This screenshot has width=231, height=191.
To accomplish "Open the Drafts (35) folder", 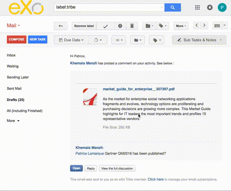I will click(x=16, y=100).
